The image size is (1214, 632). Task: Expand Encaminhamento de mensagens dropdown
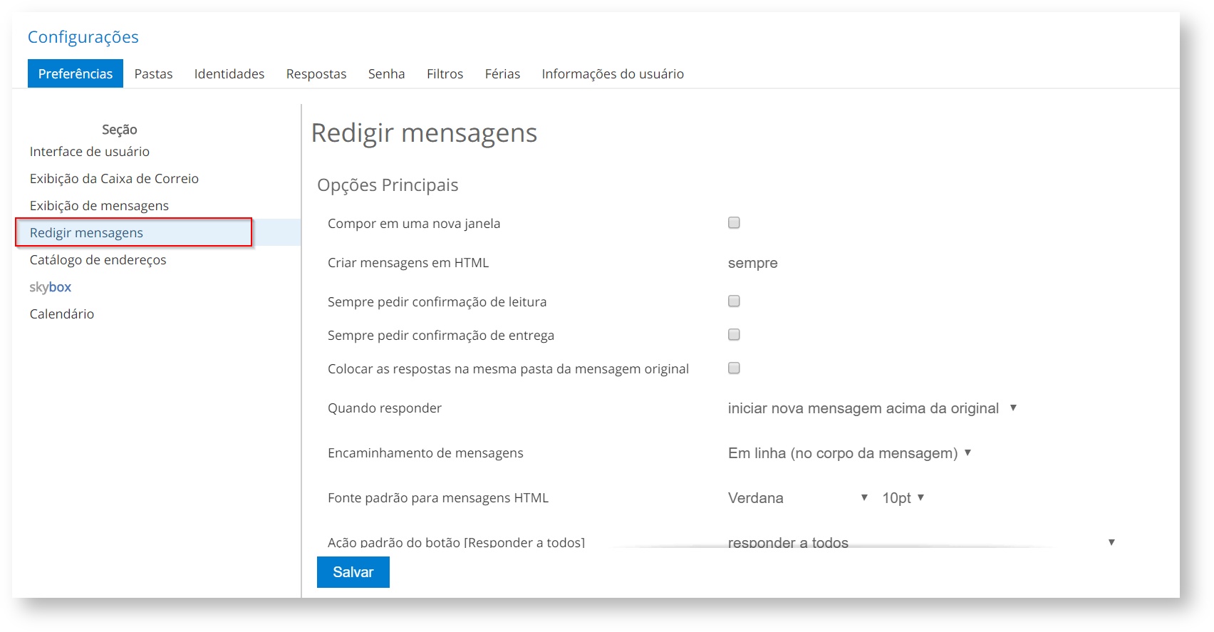tap(849, 453)
